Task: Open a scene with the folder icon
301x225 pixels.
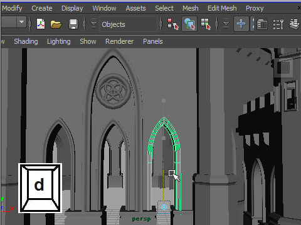Action: pyautogui.click(x=56, y=24)
